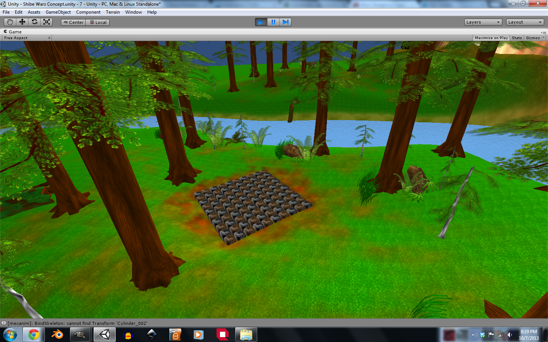Open the File menu
Screen dimensions: 548x342
(6, 12)
